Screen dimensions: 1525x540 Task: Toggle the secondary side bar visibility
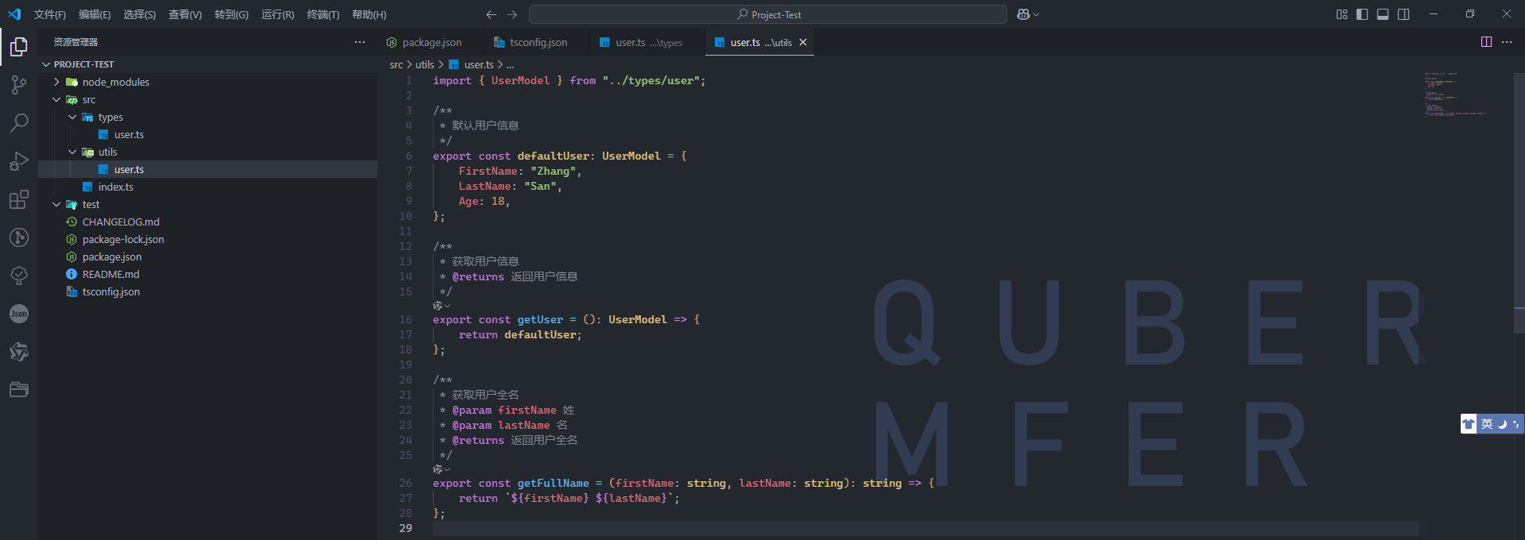coord(1403,14)
